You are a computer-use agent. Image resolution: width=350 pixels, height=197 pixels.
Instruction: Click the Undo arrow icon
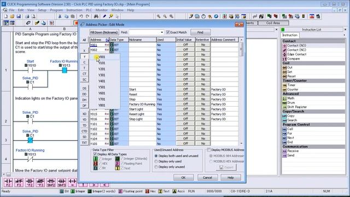[x=81, y=16]
